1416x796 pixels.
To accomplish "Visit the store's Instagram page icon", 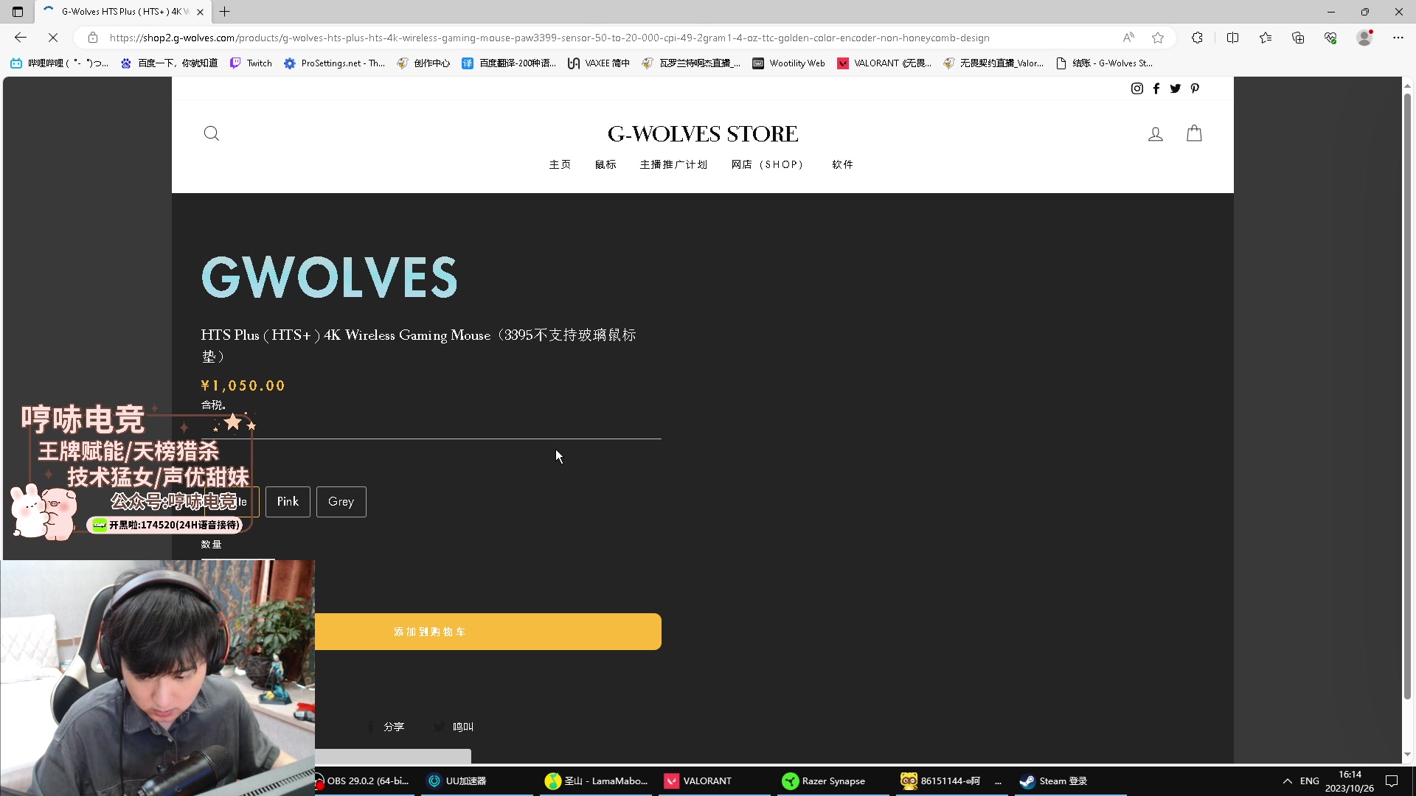I will 1137,88.
